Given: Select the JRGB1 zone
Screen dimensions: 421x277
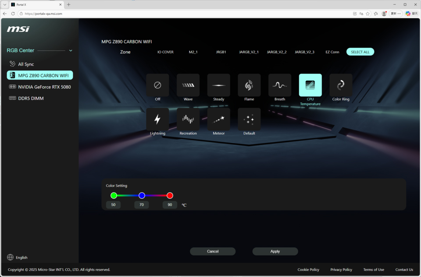Looking at the screenshot, I should point(221,52).
